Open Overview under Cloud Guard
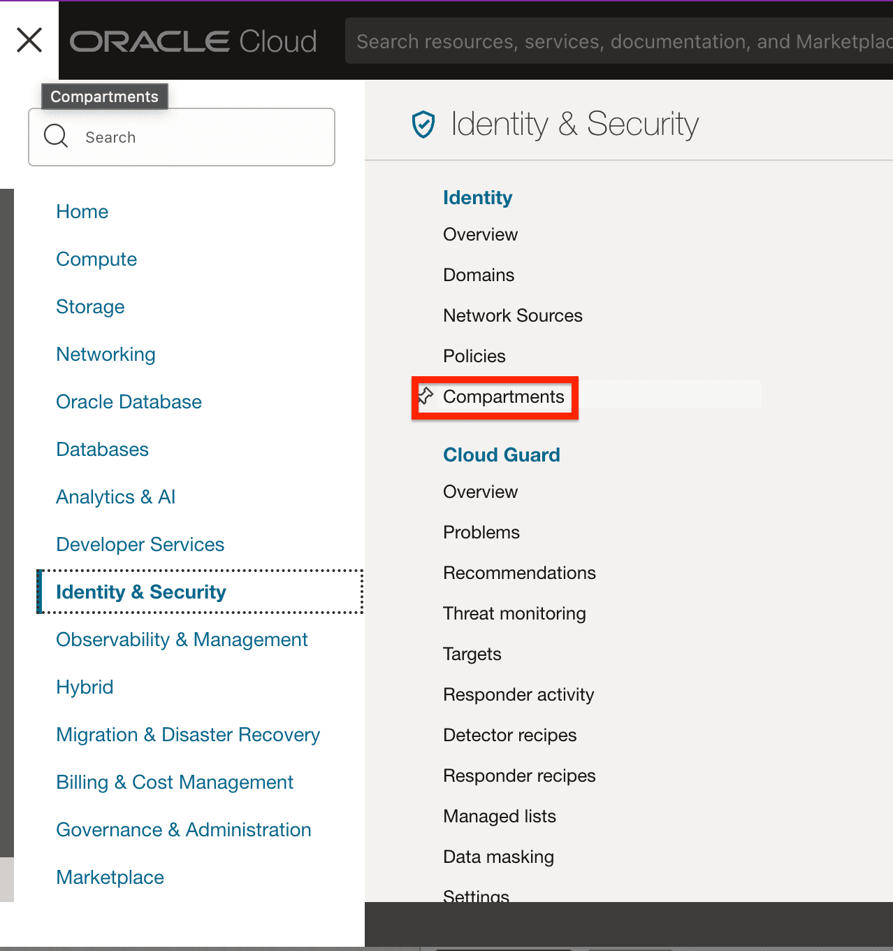This screenshot has height=951, width=893. pos(480,492)
